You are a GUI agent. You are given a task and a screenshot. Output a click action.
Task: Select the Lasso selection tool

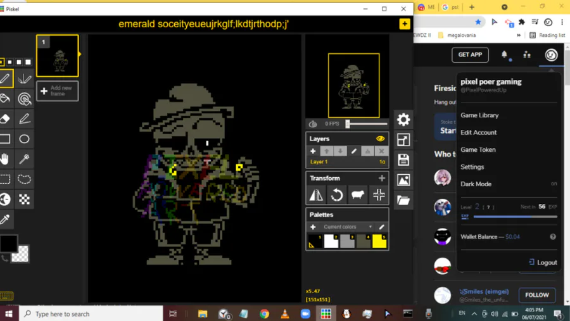coord(24,179)
